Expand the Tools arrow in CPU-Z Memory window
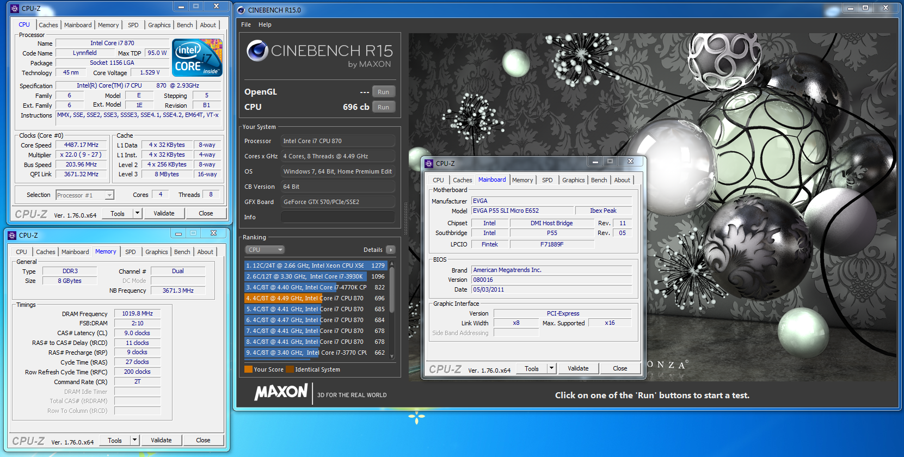904x457 pixels. pyautogui.click(x=134, y=440)
